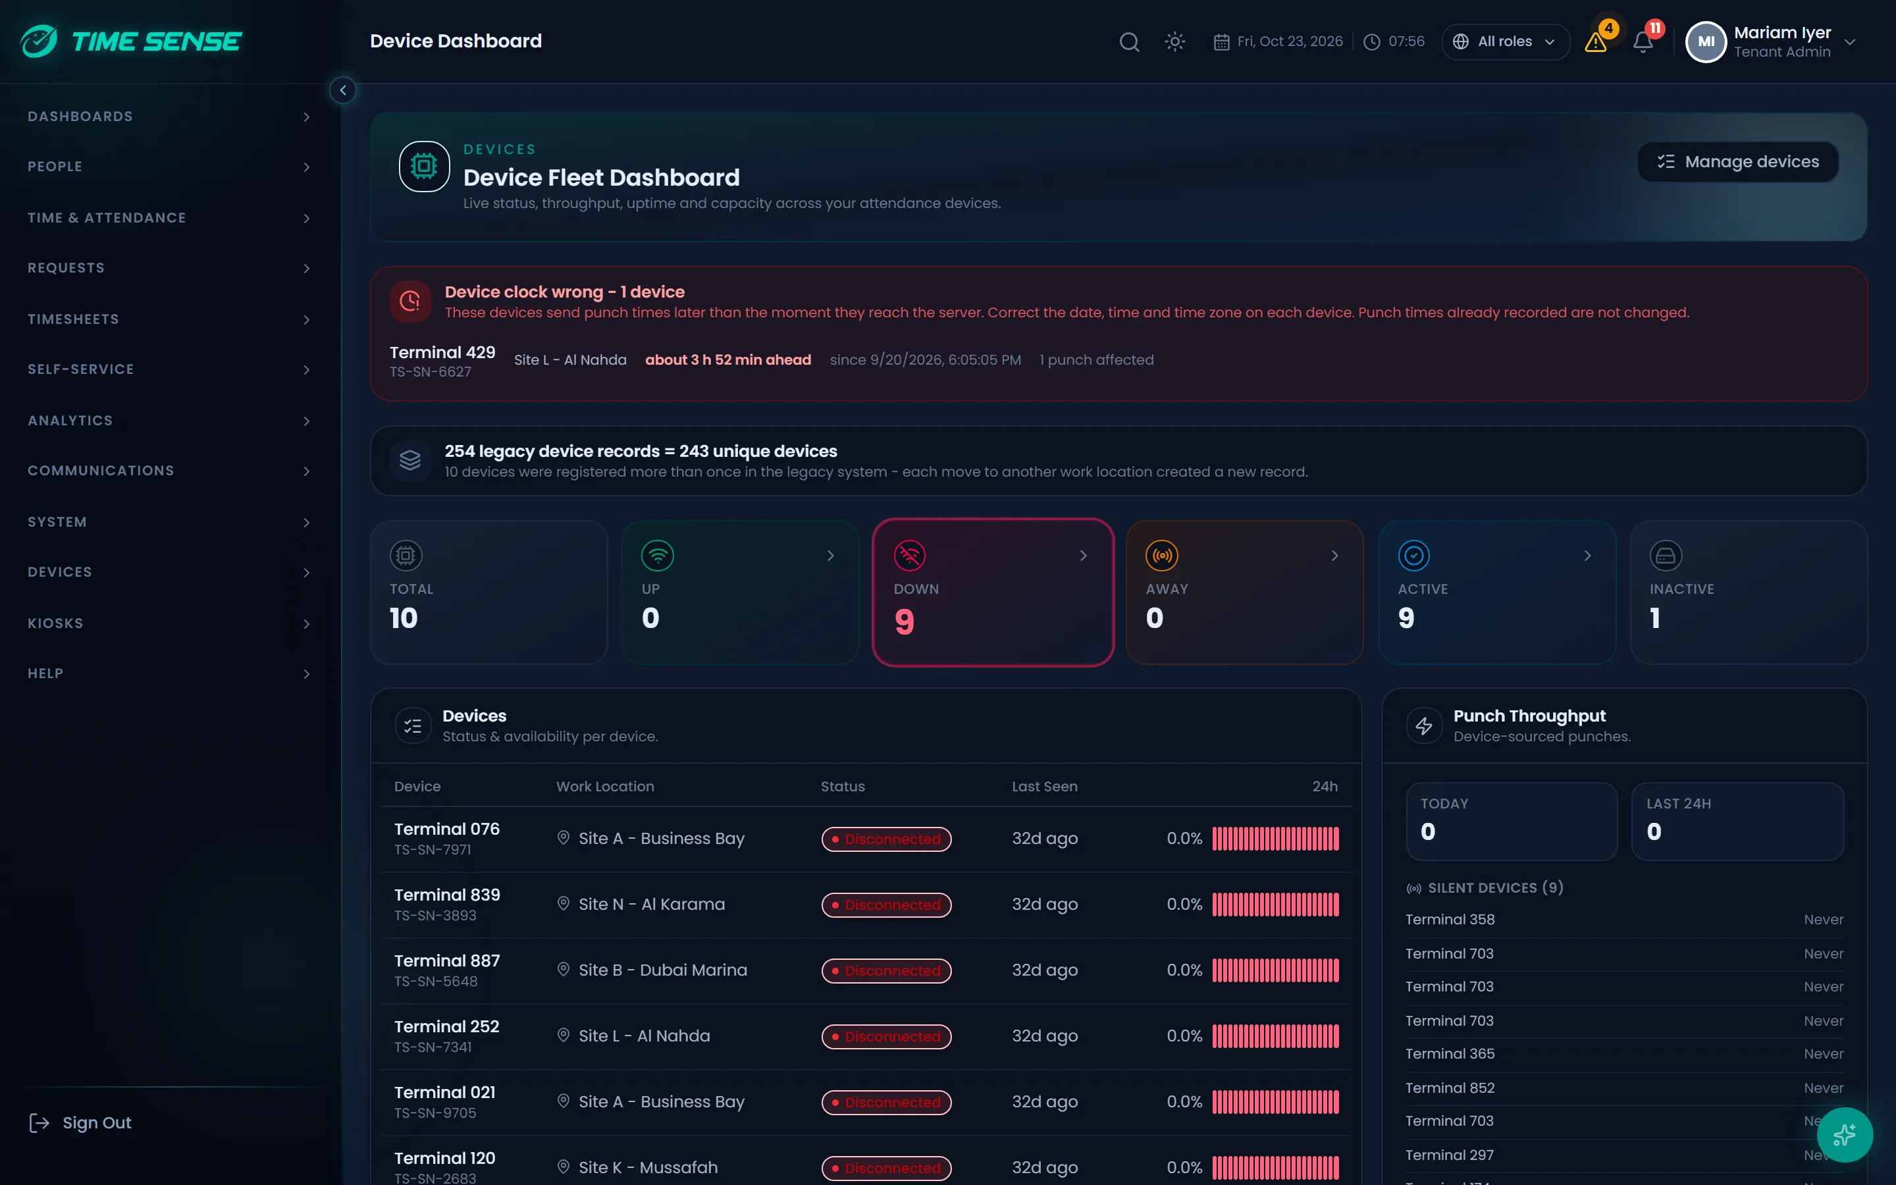Click the MI user avatar
This screenshot has height=1185, width=1896.
1706,41
